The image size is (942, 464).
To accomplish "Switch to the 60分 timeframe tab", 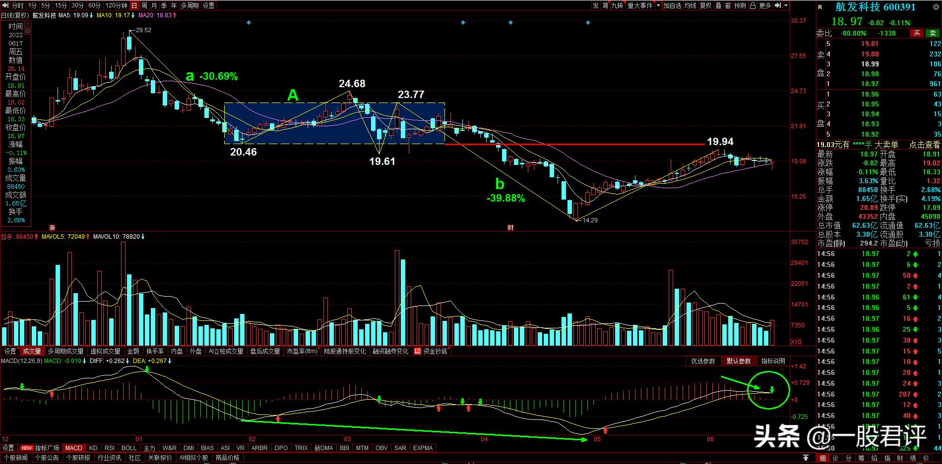I will 94,5.
